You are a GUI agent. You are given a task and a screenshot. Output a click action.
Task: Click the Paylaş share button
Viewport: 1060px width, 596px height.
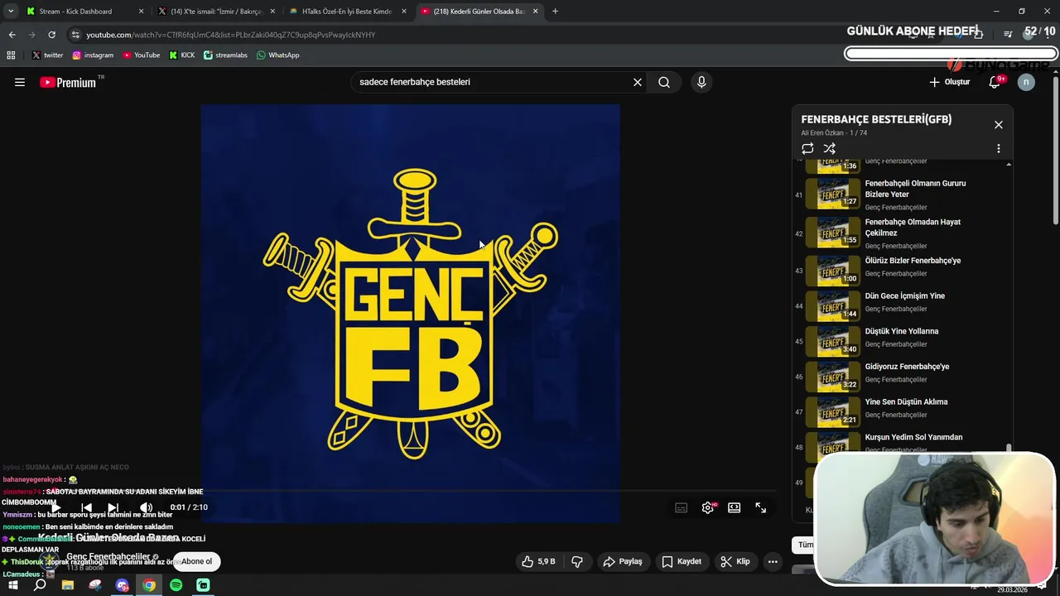pos(623,561)
